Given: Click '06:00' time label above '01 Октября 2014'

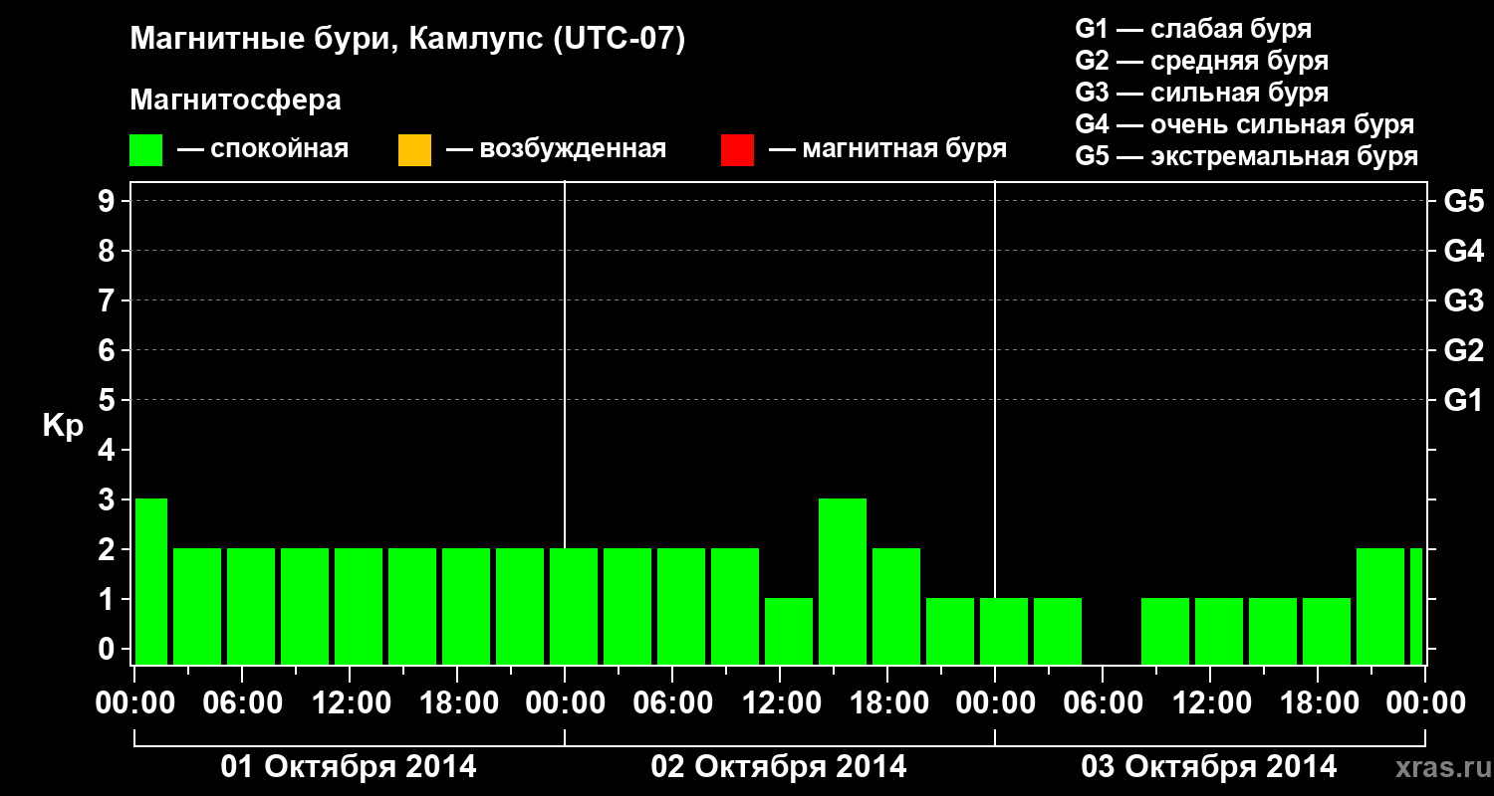Looking at the screenshot, I should coord(242,703).
